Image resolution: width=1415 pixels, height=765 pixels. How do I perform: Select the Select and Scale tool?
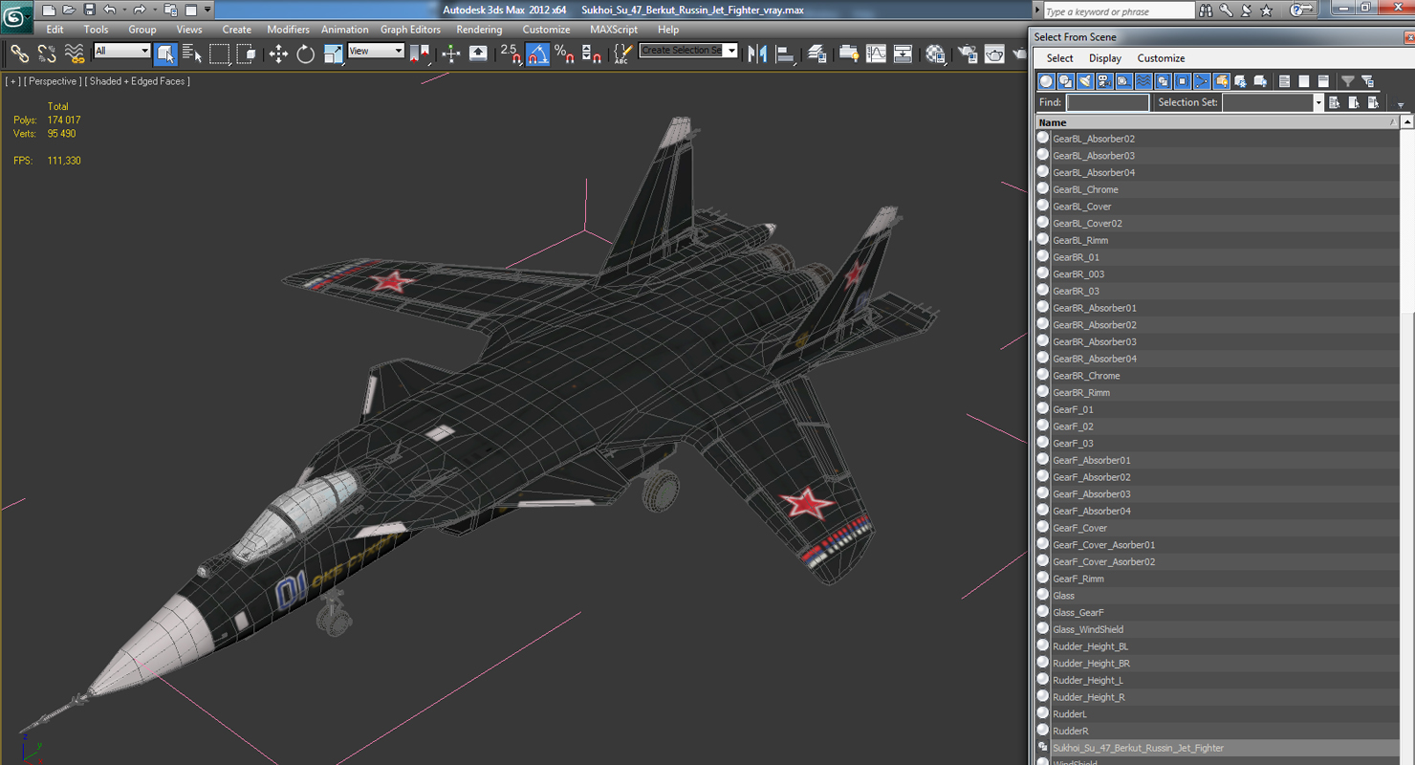(333, 54)
